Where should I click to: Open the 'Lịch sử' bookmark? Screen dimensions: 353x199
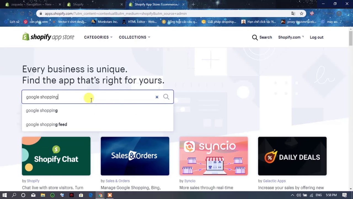12,22
